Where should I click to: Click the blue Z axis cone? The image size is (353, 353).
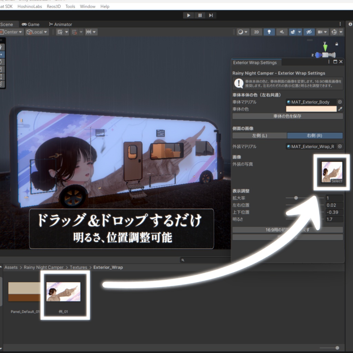click(x=319, y=55)
